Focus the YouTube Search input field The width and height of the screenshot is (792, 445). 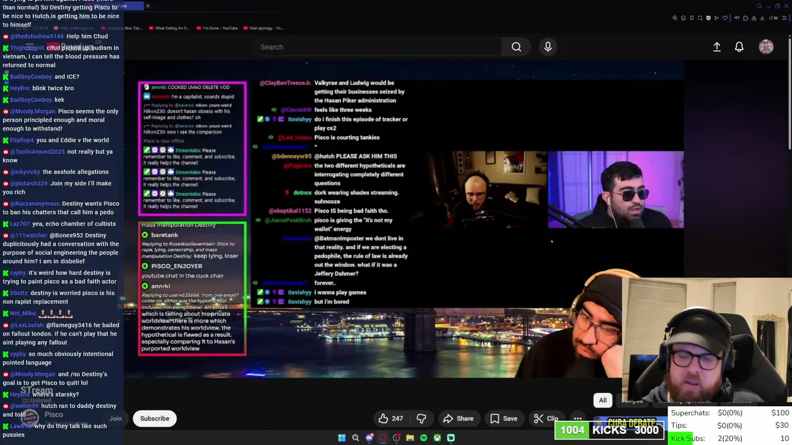tap(377, 47)
